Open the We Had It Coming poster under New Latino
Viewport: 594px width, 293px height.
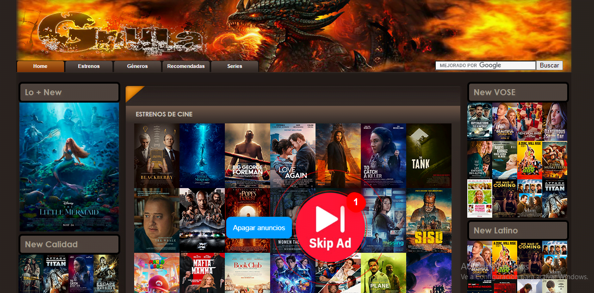click(x=530, y=260)
